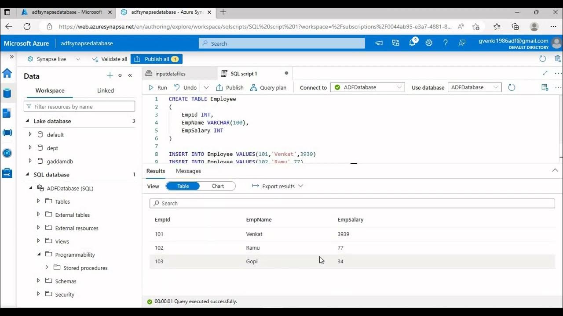The image size is (563, 316).
Task: Open the Monitor hub gauge icon
Action: pyautogui.click(x=7, y=153)
